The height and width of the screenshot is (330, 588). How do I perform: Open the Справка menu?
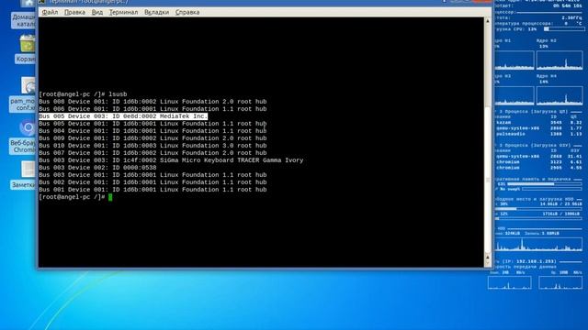187,12
